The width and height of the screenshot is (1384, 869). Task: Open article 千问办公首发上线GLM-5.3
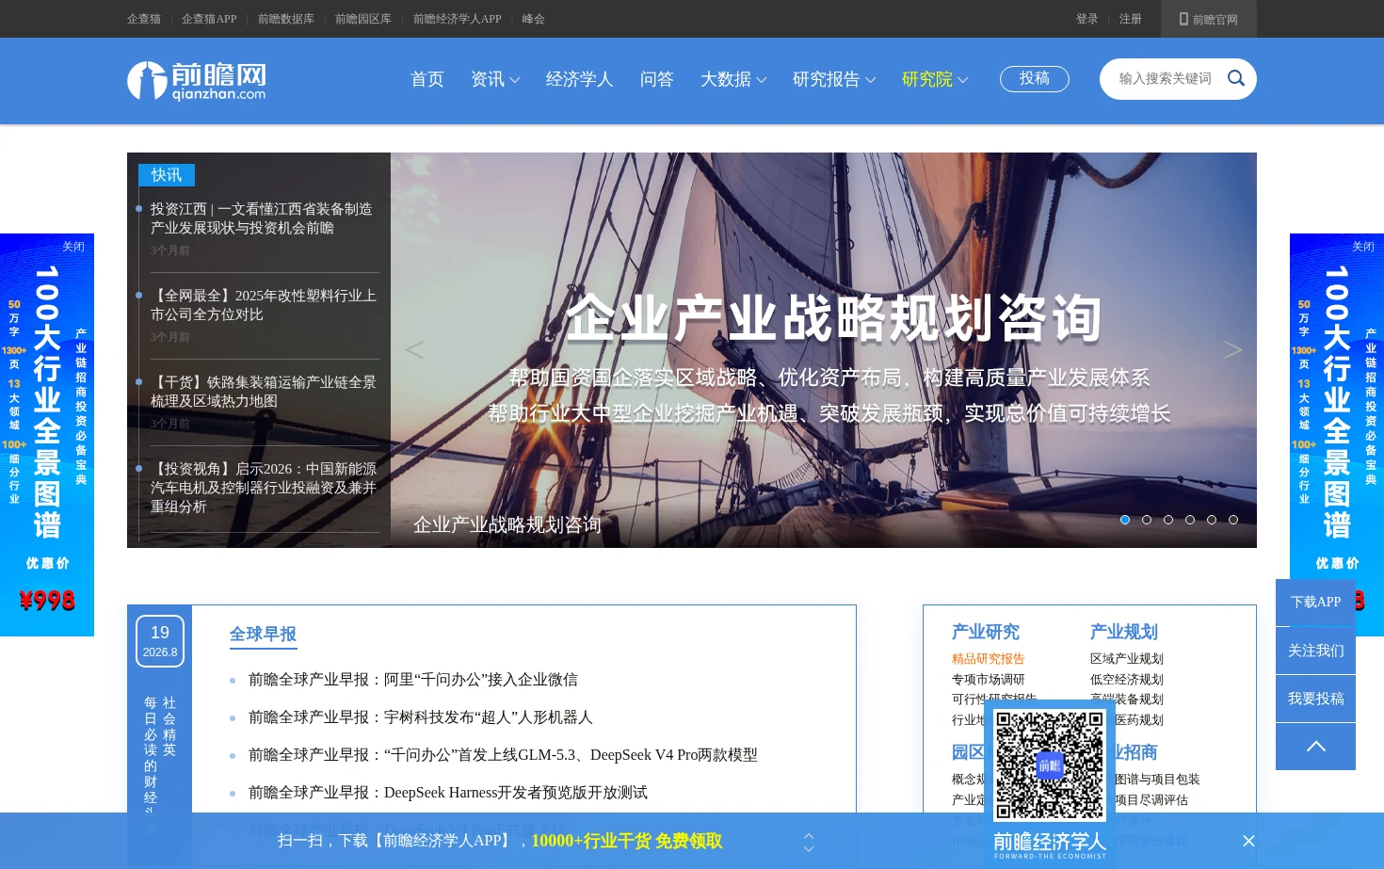503,755
